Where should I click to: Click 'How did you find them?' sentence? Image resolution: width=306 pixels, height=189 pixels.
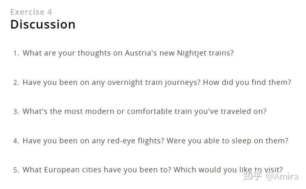[247, 82]
